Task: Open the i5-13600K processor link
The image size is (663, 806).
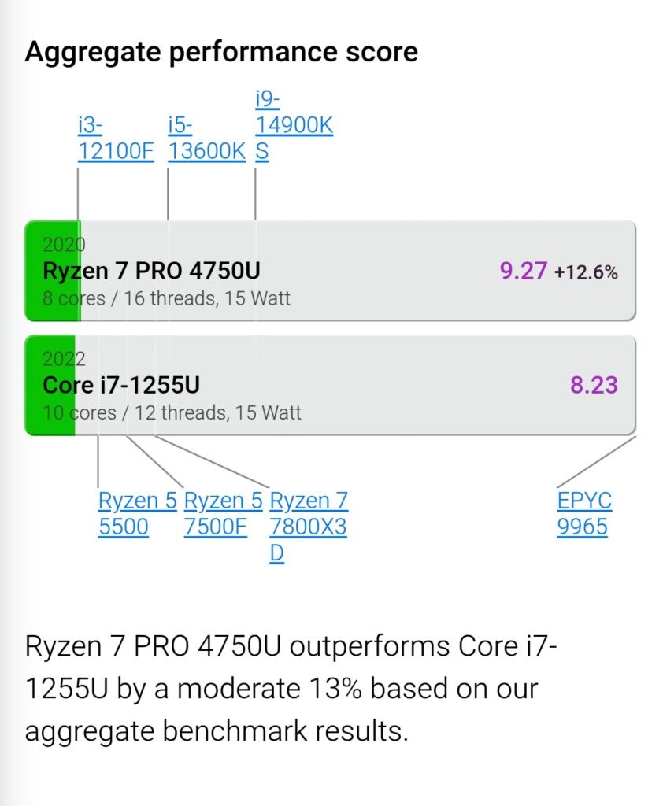Action: click(207, 139)
